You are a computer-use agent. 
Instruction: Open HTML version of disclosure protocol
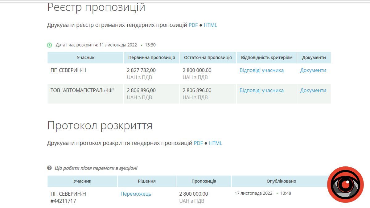click(216, 143)
